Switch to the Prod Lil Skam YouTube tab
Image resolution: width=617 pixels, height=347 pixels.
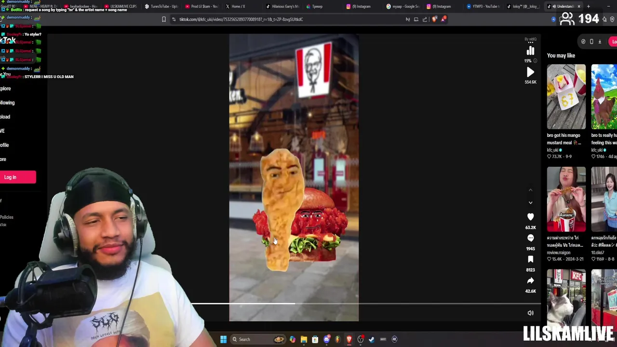202,6
